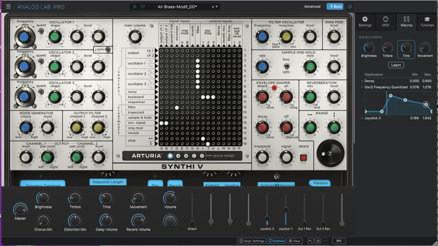Viewport: 438px width, 246px height.
Task: Open the Settings tab
Action: 365,21
